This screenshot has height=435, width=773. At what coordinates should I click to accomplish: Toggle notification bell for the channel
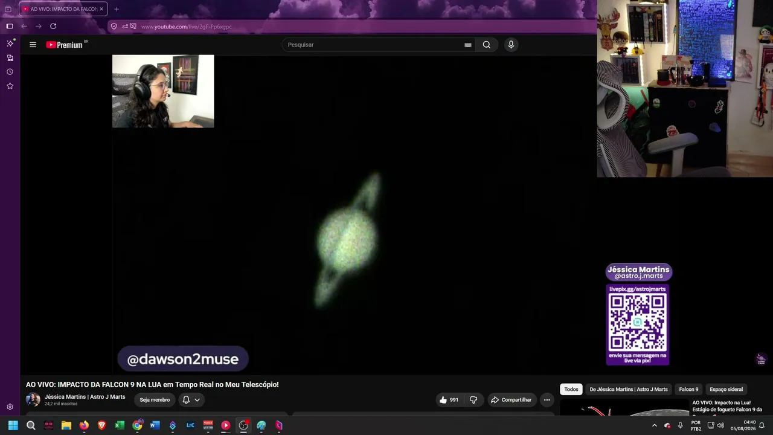pos(186,400)
